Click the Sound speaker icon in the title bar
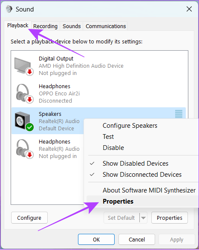This screenshot has height=250, width=199. click(x=9, y=9)
